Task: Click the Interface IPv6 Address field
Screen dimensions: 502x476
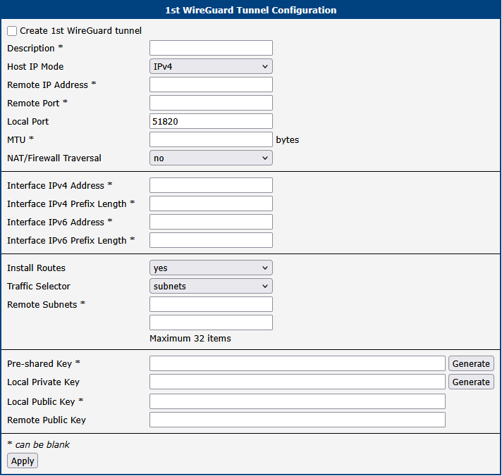Action: [x=211, y=222]
